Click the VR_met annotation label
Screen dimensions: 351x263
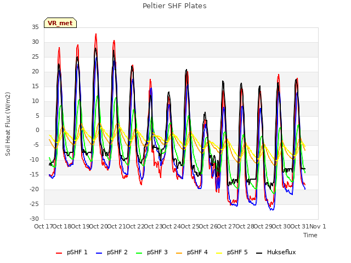60,23
